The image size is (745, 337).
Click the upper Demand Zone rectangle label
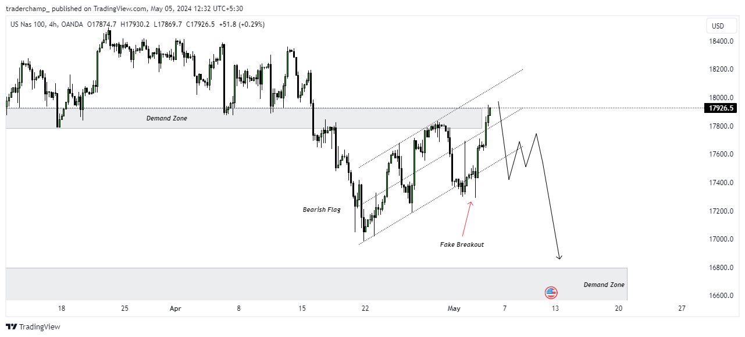[x=167, y=118]
